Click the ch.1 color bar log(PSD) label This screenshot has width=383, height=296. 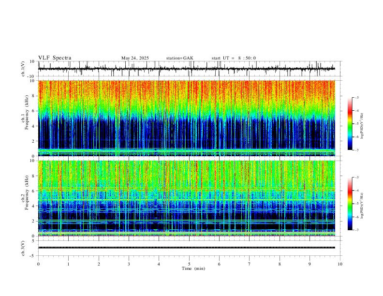(362, 126)
